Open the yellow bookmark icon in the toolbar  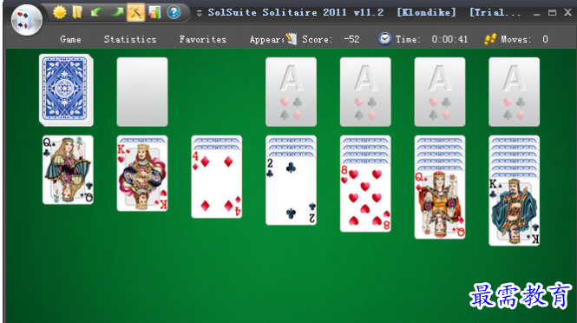77,12
